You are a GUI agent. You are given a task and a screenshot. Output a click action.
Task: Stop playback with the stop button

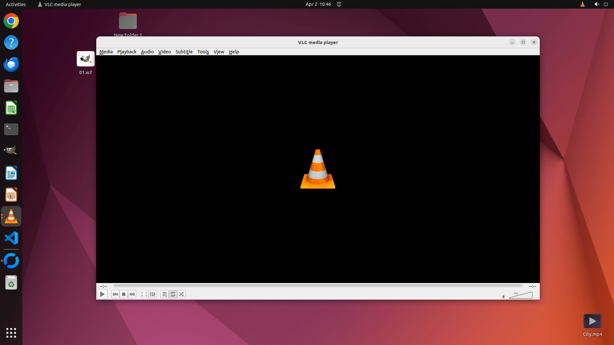124,294
